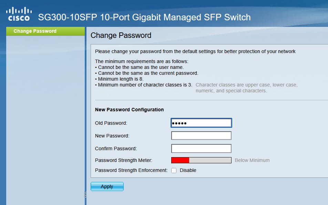Click the character classes hint text

click(246, 88)
